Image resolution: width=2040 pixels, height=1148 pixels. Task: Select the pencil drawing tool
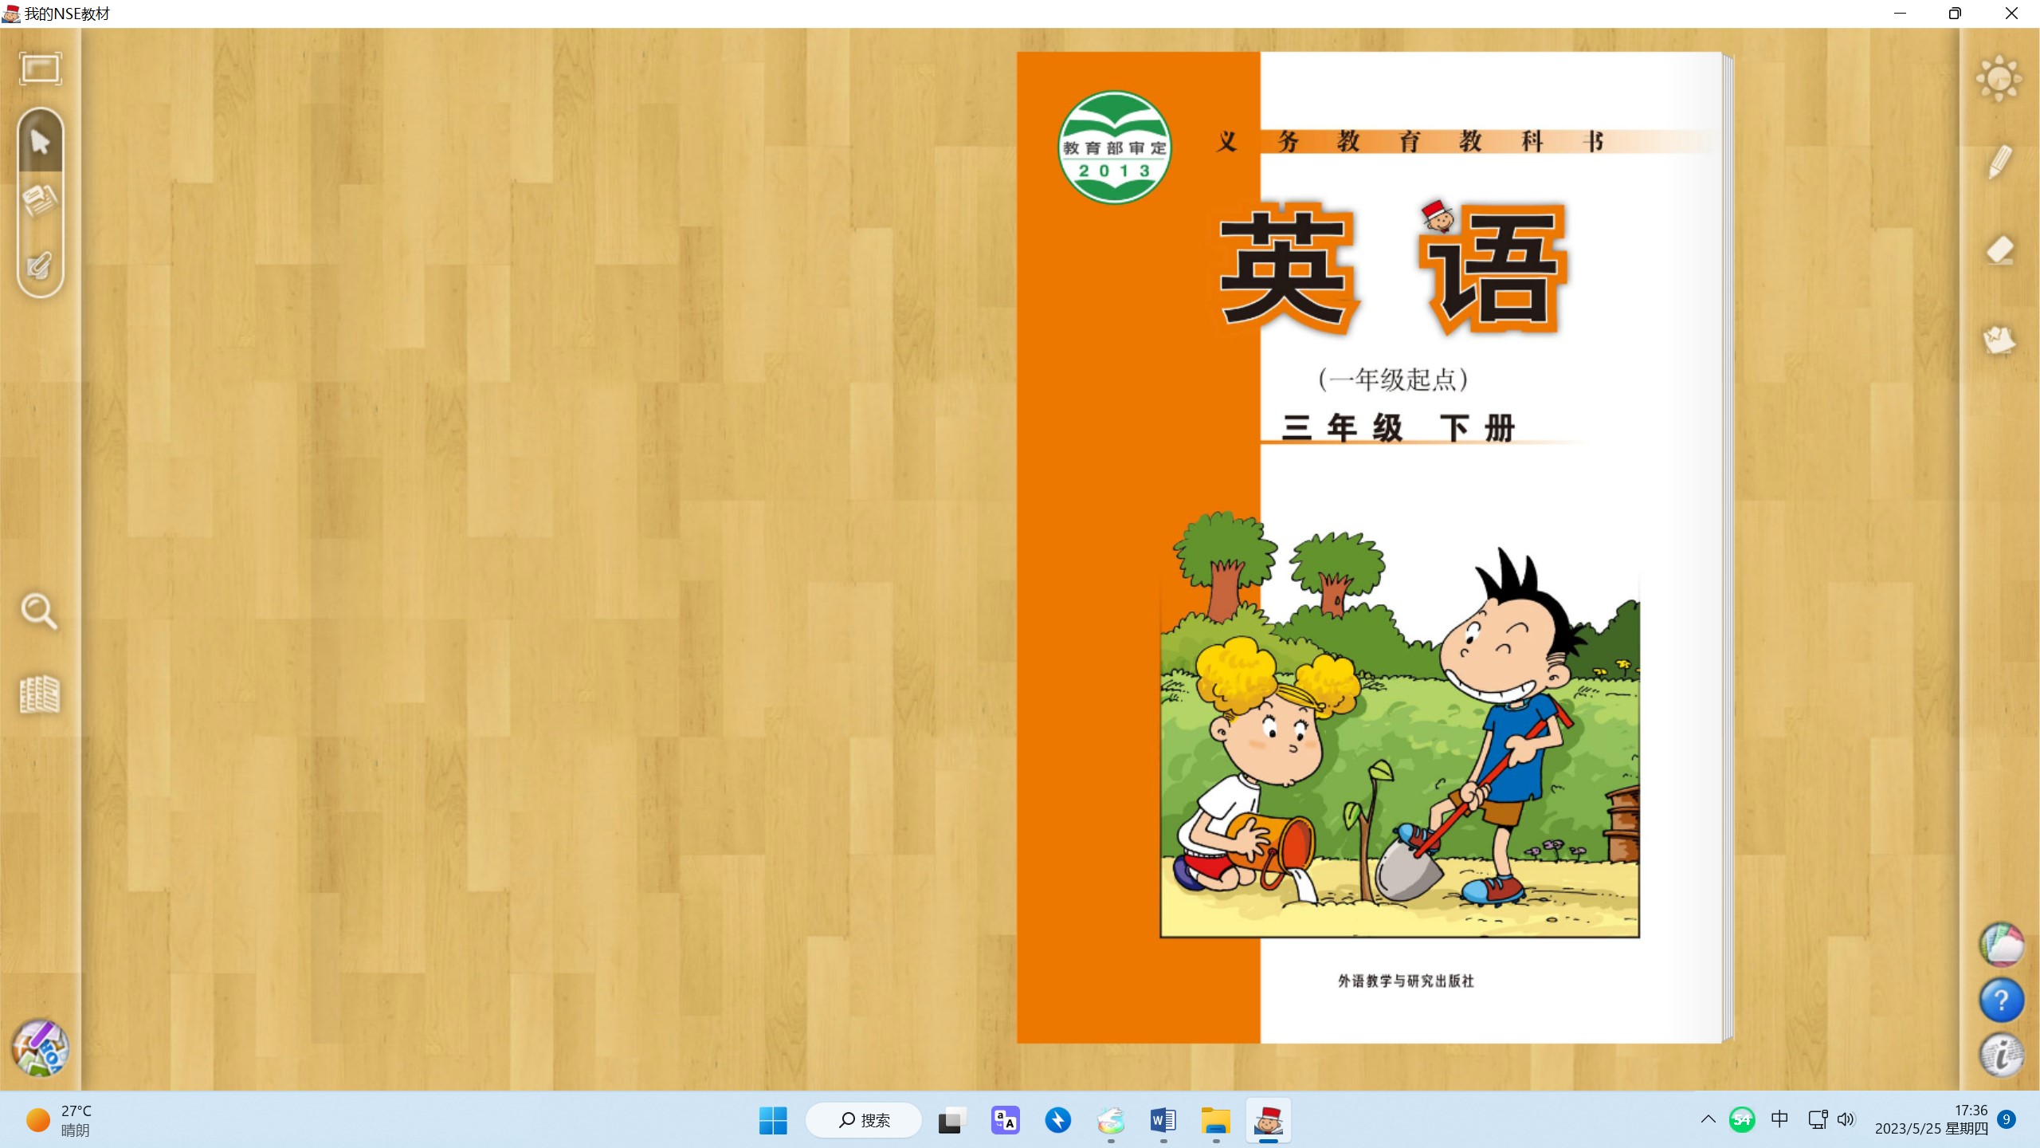click(2000, 163)
